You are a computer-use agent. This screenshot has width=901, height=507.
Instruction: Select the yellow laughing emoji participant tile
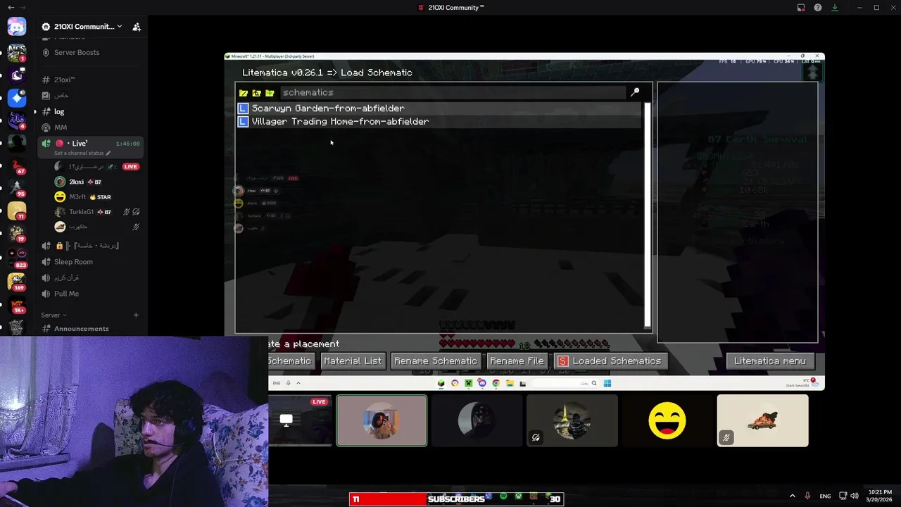(x=667, y=420)
